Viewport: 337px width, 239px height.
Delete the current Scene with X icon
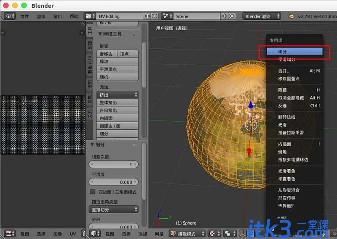point(232,16)
